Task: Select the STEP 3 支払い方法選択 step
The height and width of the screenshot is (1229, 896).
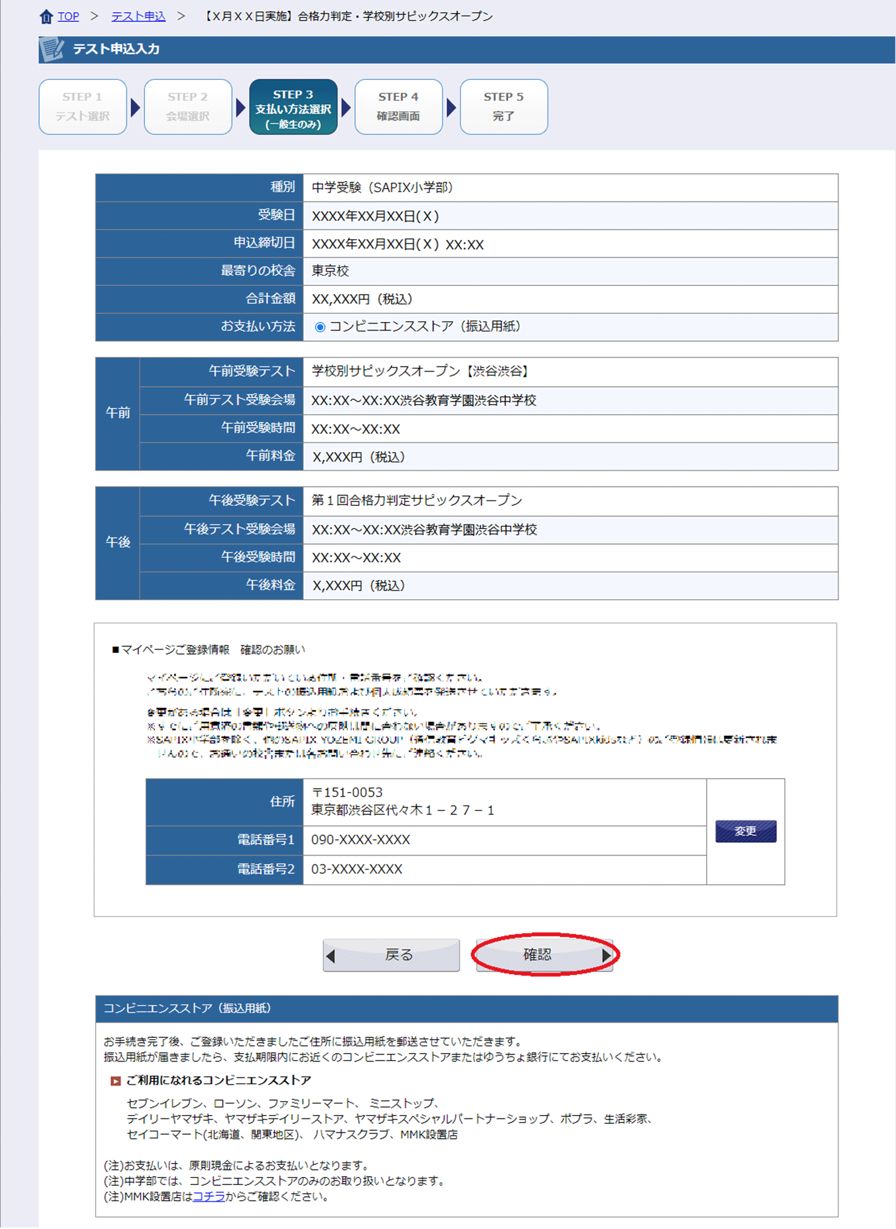Action: point(293,107)
